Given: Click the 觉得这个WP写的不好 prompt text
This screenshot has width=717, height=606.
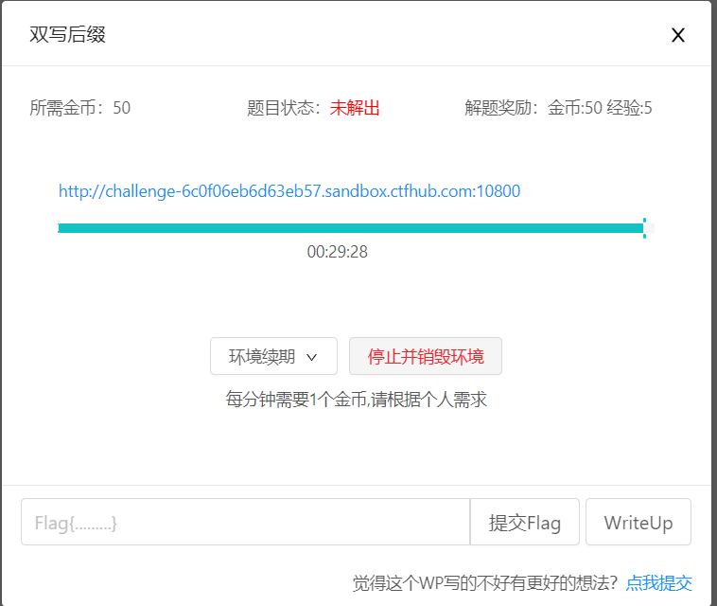Looking at the screenshot, I should coord(484,582).
